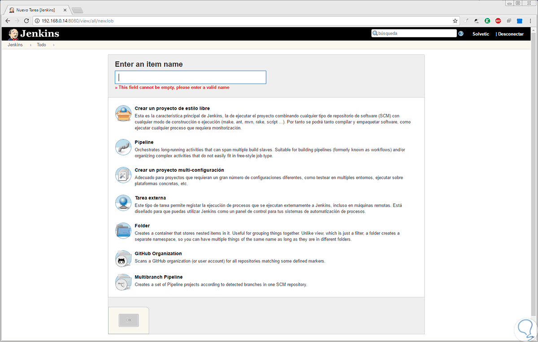This screenshot has height=342, width=538.
Task: Focus the búsqueda search box
Action: tap(414, 33)
